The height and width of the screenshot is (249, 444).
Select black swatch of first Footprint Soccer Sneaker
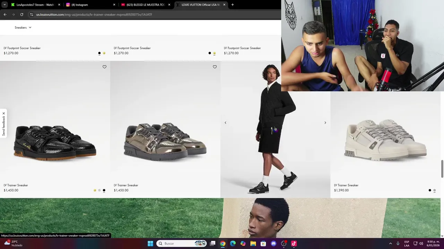99,53
